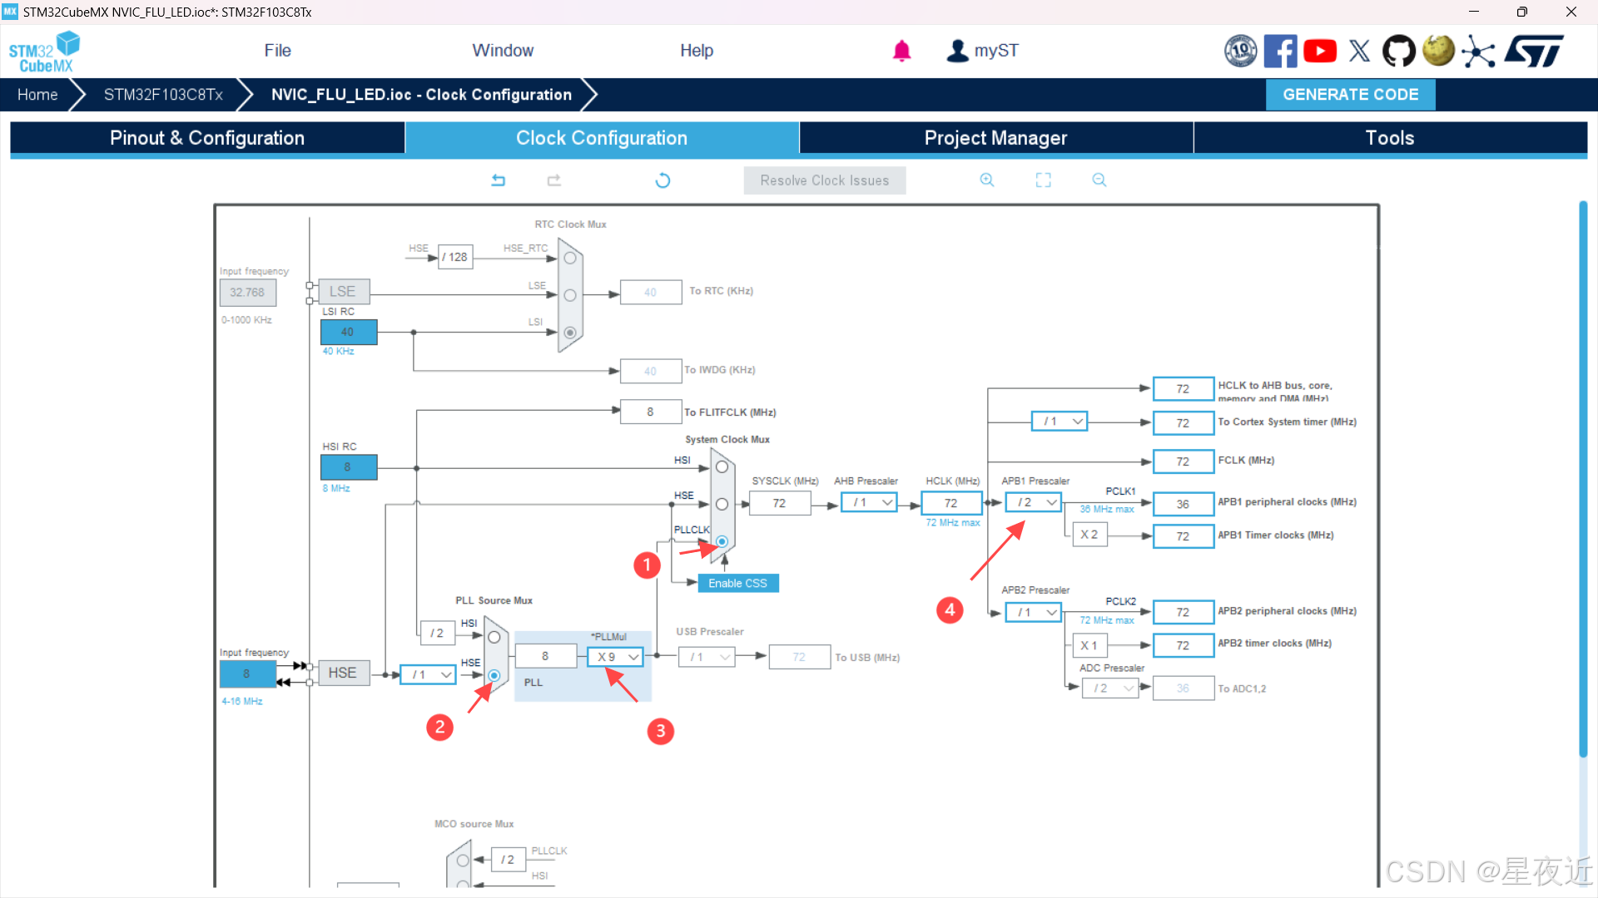This screenshot has height=898, width=1598.
Task: Select HSI in System Clock Mux
Action: (x=722, y=467)
